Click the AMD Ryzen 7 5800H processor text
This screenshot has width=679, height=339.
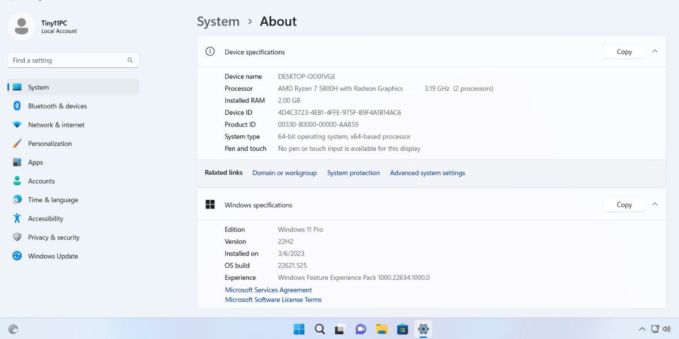point(340,88)
